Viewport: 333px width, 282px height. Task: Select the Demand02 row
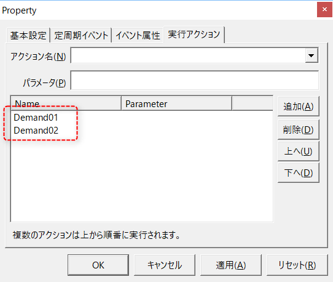coord(142,131)
